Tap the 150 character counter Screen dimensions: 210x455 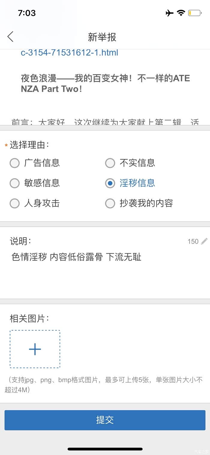pos(193,241)
